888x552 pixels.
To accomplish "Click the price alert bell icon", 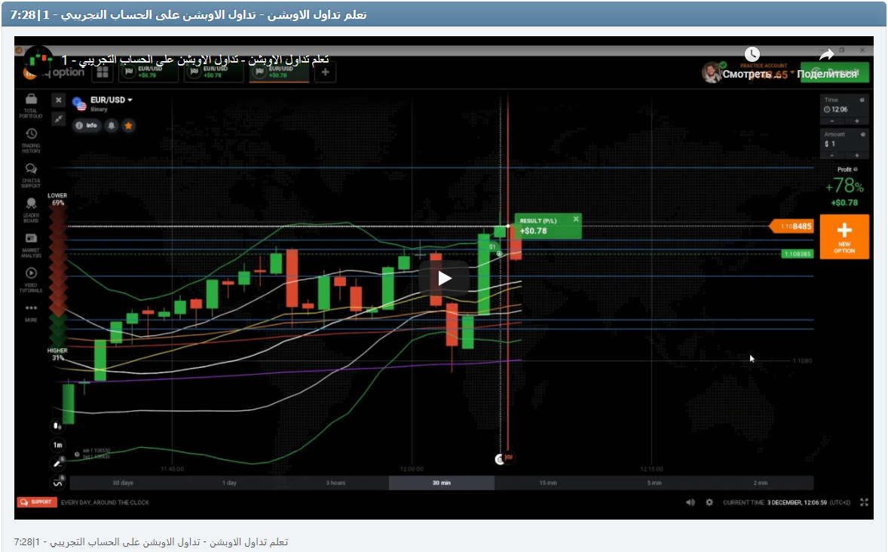I will click(x=112, y=126).
